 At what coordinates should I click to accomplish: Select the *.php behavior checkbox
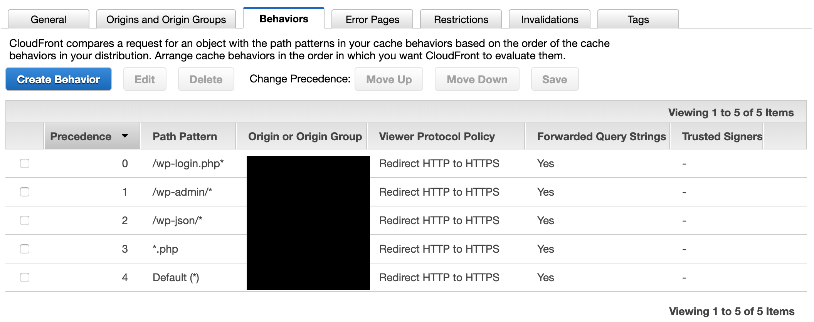25,249
